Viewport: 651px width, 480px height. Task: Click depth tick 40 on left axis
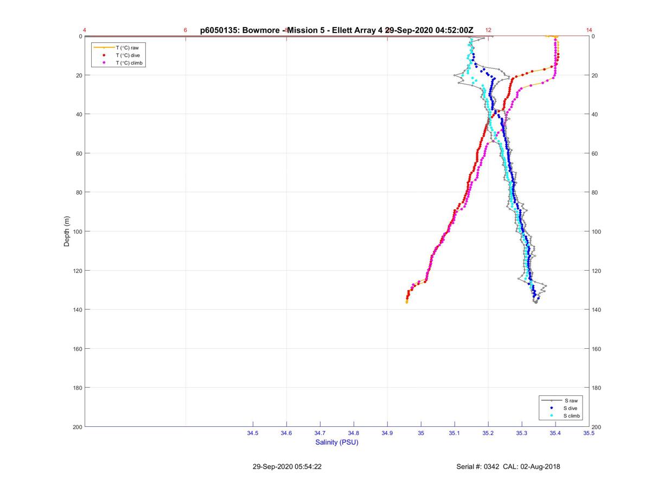click(x=79, y=114)
